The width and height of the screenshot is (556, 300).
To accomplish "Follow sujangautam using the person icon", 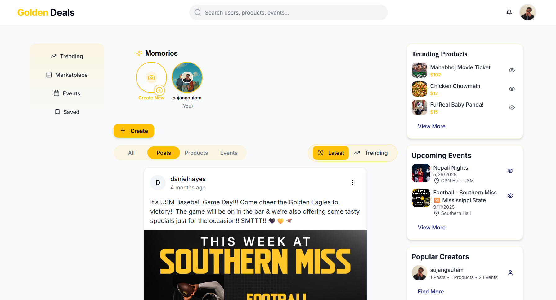I will tap(510, 273).
